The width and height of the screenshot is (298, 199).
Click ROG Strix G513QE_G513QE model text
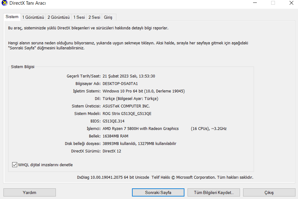[x=127, y=114]
